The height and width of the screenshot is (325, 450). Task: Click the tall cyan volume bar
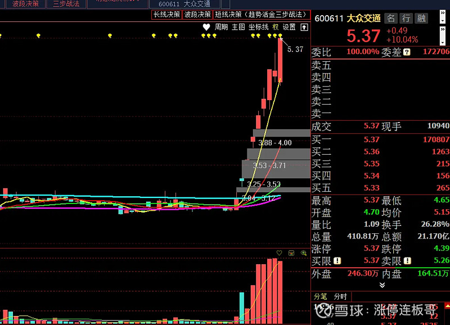point(242,307)
